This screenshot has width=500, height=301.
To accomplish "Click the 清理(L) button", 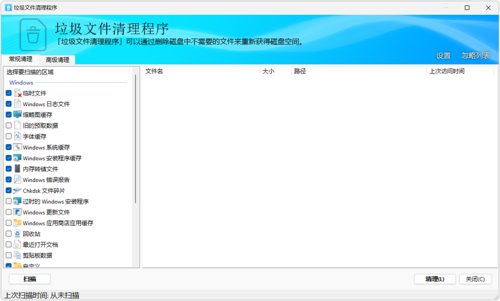I will click(x=435, y=279).
